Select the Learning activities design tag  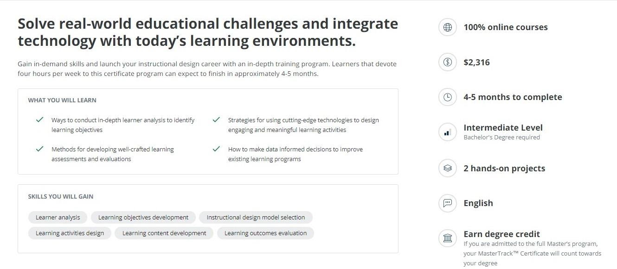click(70, 233)
